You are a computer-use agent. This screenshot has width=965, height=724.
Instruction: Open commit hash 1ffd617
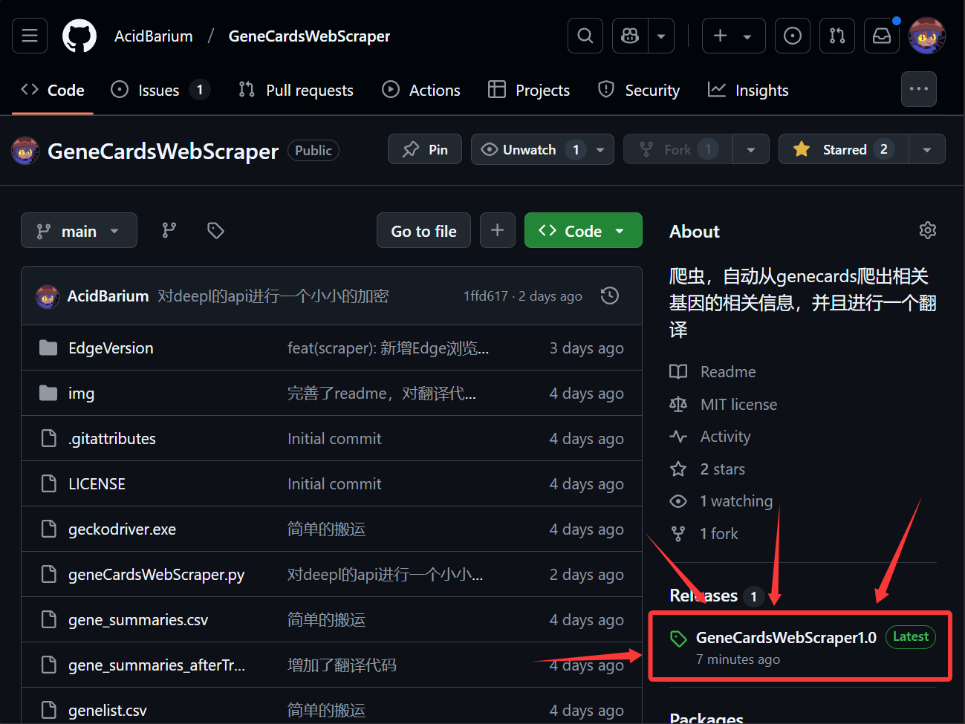click(486, 296)
